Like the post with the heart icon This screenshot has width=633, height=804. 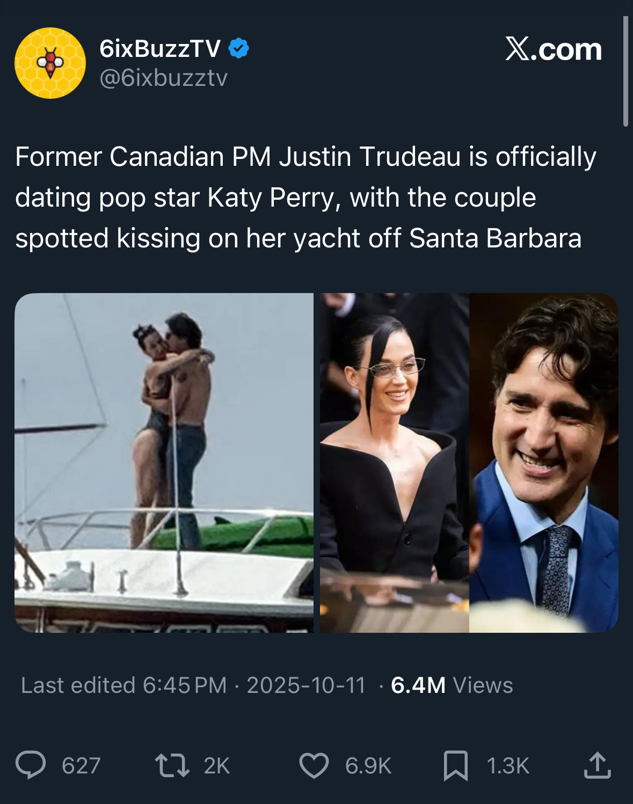tap(314, 765)
